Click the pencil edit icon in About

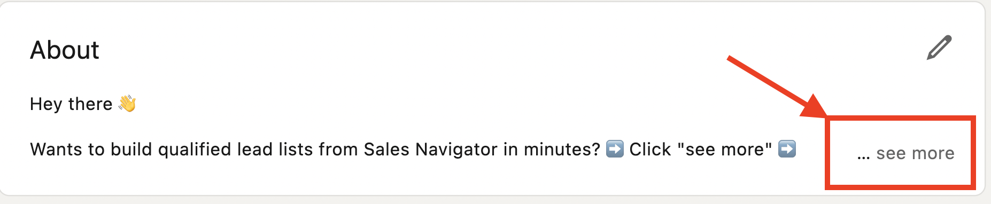click(x=939, y=48)
